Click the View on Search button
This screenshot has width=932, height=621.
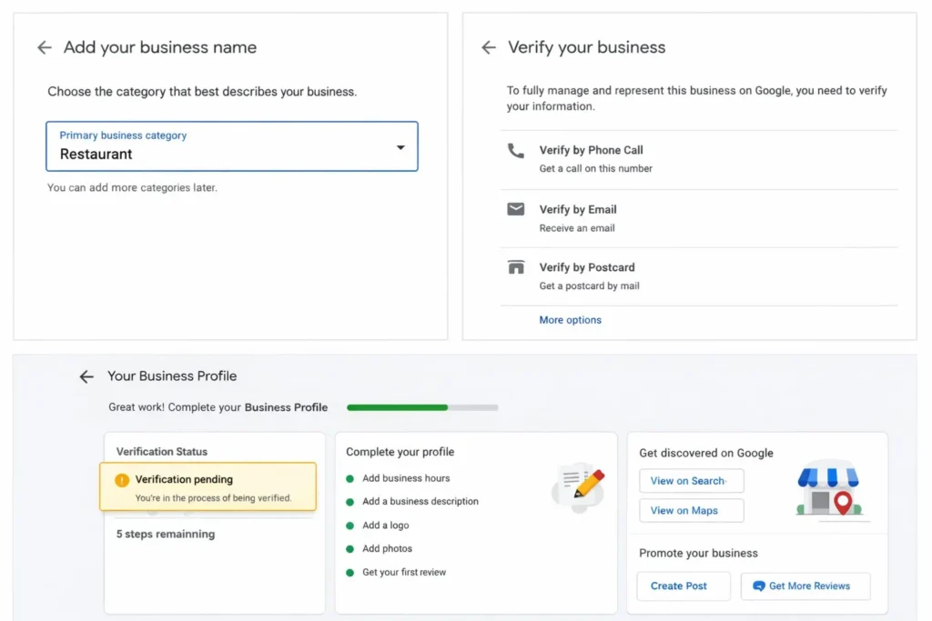click(x=692, y=481)
